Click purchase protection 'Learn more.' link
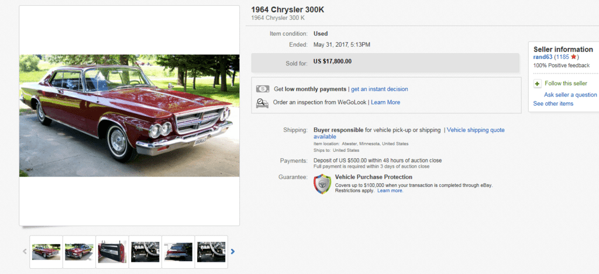 [x=390, y=191]
